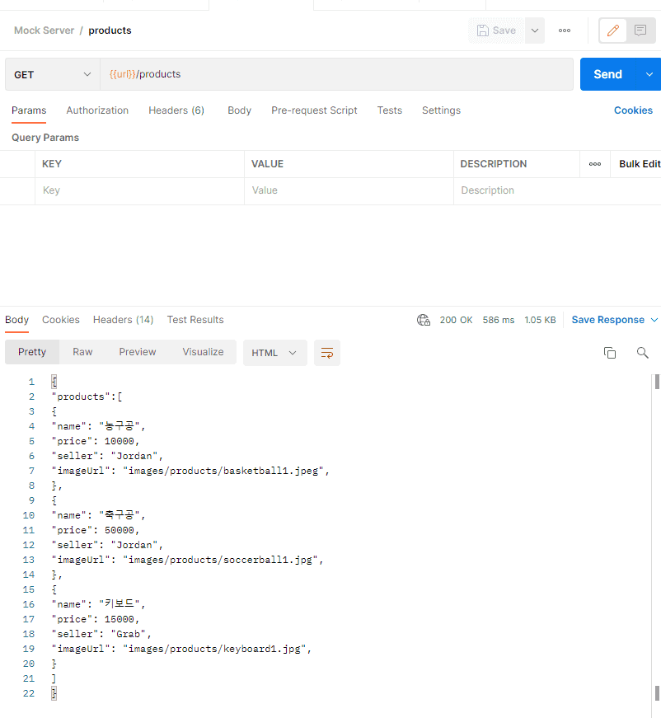Open the Visualize view
The image size is (661, 718).
pos(204,352)
